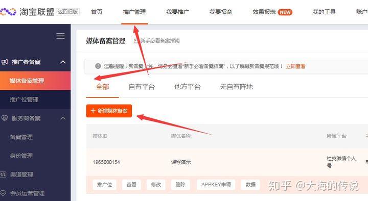Click the 返回旧版 button

68,12
